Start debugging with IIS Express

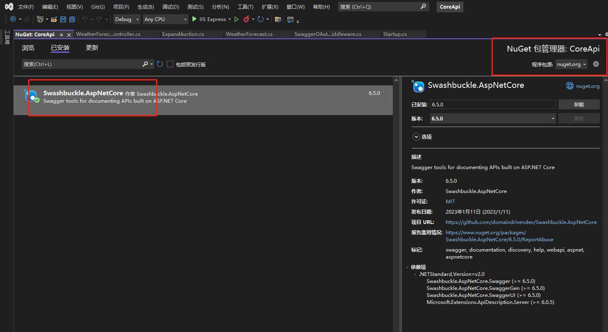pyautogui.click(x=209, y=19)
